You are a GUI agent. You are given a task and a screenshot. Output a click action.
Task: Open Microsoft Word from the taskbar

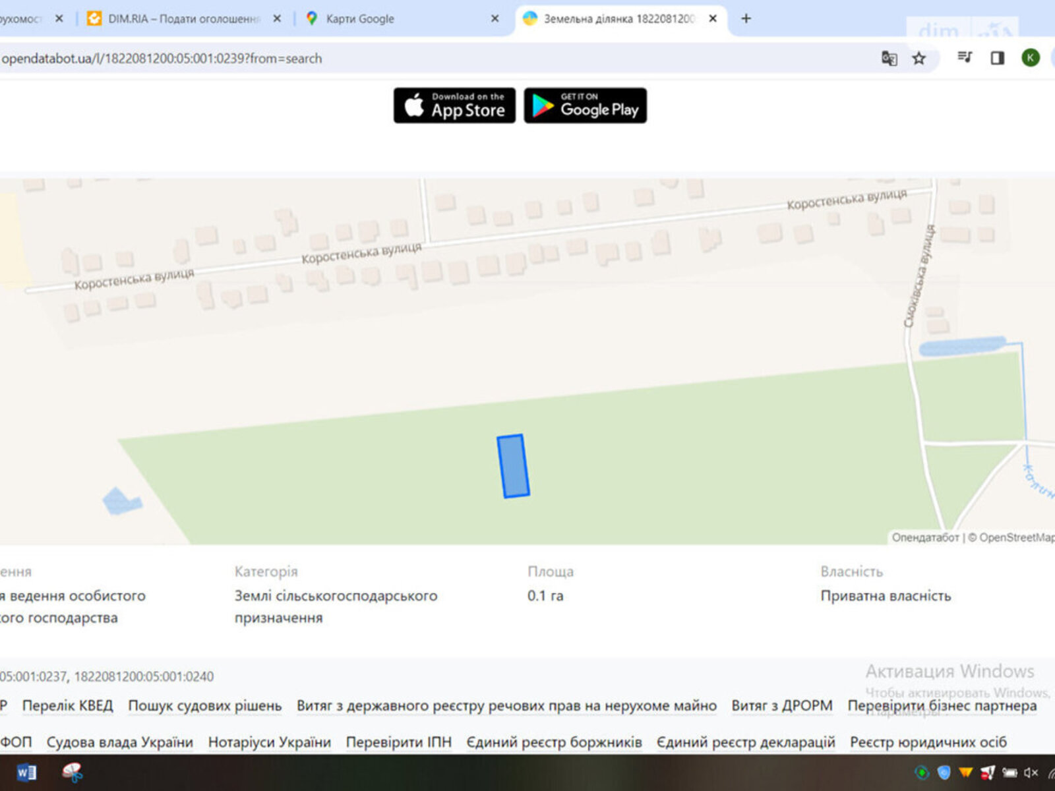[x=26, y=773]
